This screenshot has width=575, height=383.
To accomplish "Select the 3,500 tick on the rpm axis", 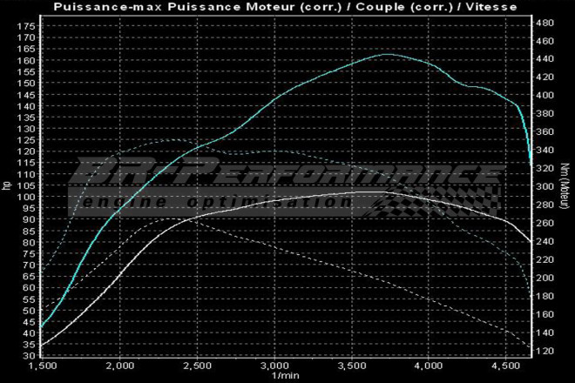I will pyautogui.click(x=351, y=366).
